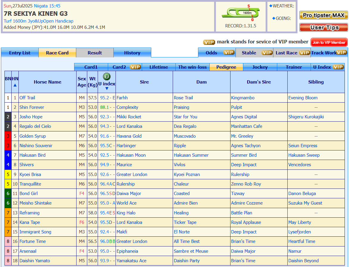Open the History tab
Screen dimensions: 349x267
point(132,53)
